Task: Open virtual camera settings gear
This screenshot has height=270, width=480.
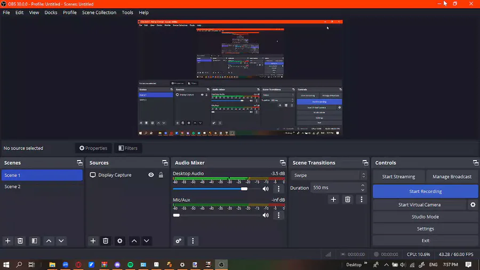Action: coord(473,205)
